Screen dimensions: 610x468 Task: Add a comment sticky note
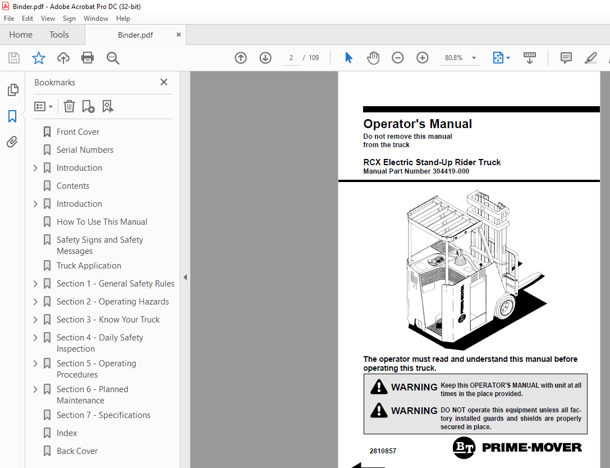(566, 58)
